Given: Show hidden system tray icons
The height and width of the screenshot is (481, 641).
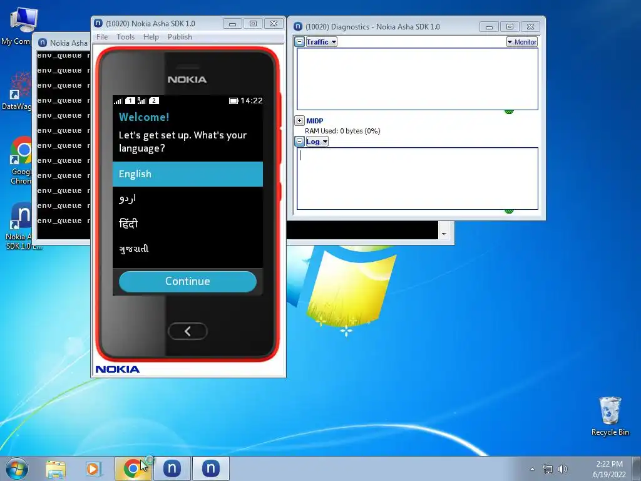Looking at the screenshot, I should (x=532, y=469).
